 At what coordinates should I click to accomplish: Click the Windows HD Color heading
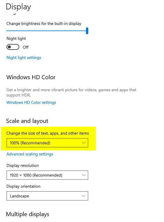(x=31, y=77)
